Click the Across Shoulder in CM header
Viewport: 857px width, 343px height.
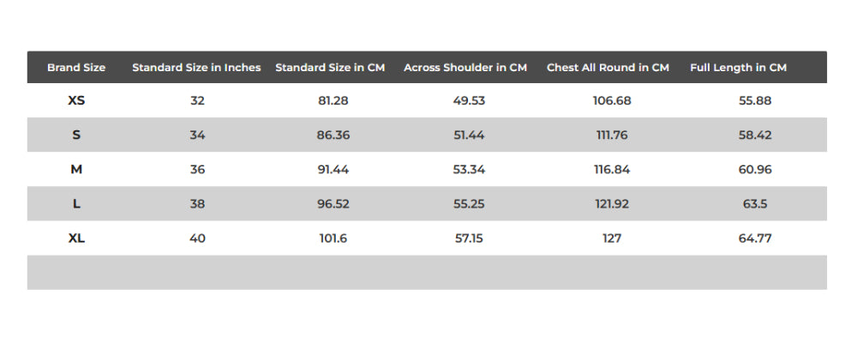click(465, 67)
